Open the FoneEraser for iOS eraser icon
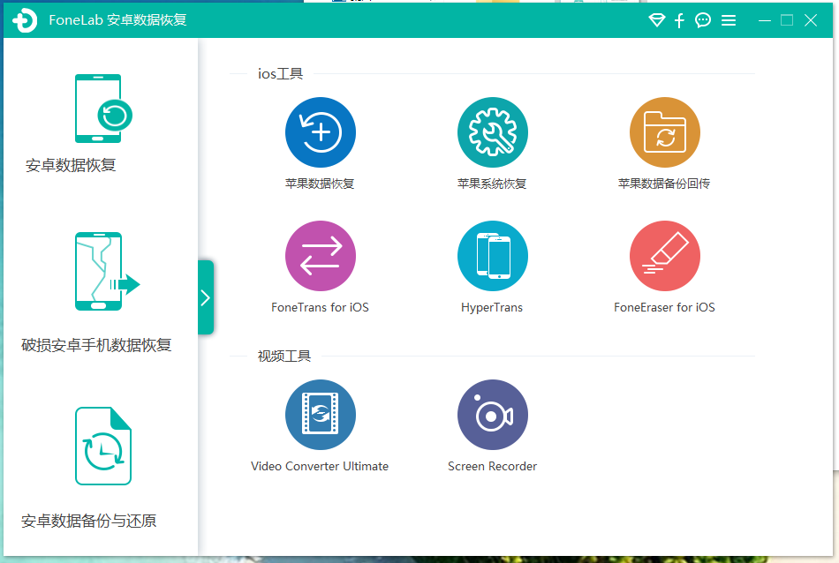 tap(664, 256)
